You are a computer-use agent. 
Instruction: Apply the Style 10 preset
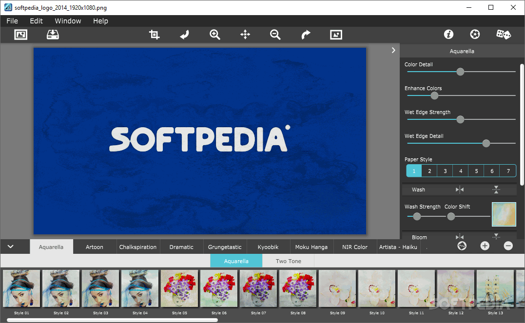point(377,288)
